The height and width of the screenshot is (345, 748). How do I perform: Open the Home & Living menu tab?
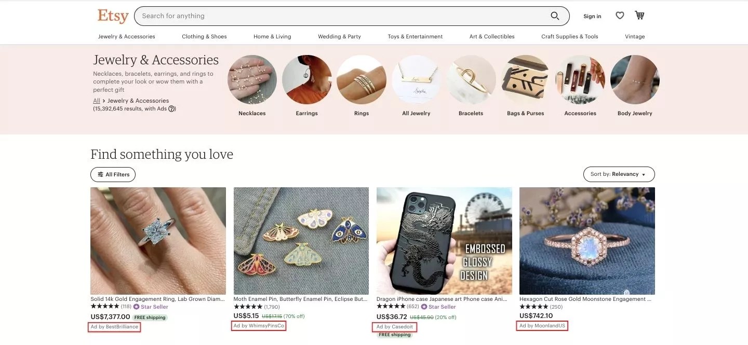pos(272,36)
